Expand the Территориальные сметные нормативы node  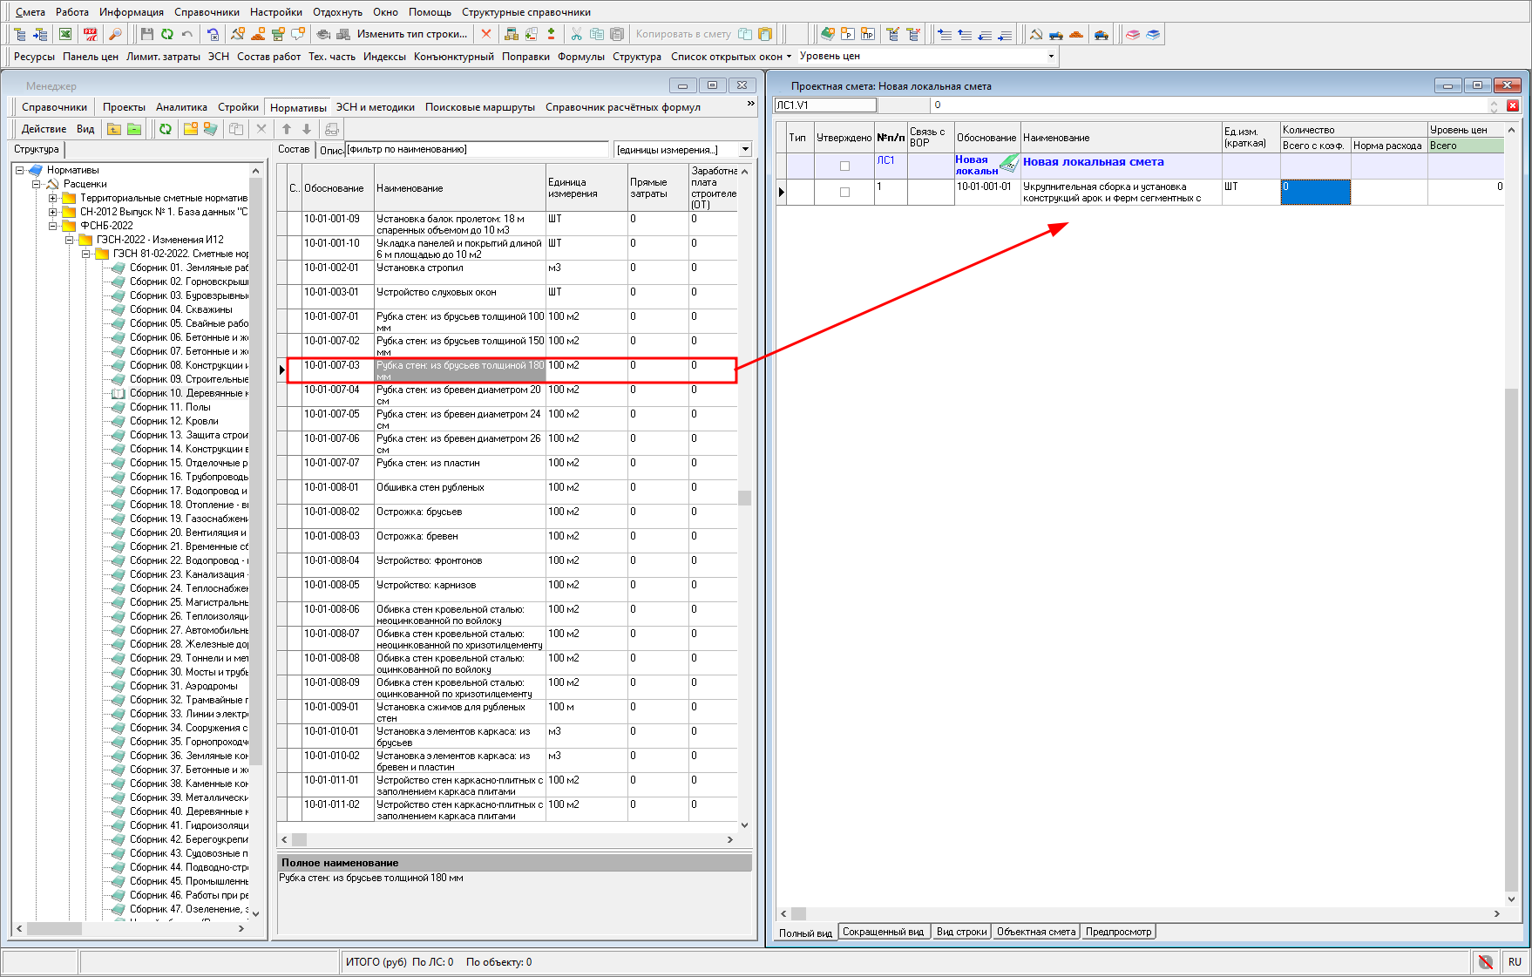53,198
